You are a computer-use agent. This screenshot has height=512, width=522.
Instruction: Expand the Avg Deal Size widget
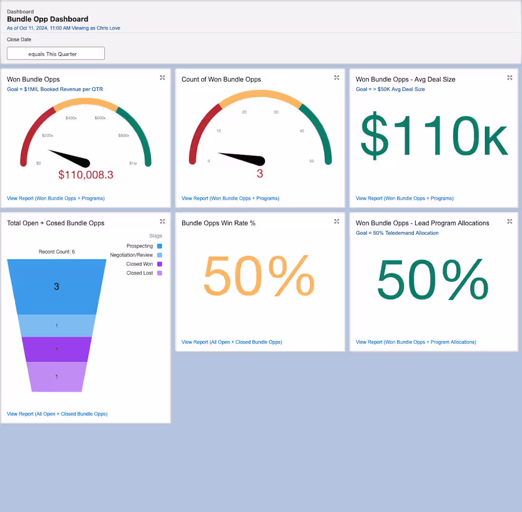point(510,77)
